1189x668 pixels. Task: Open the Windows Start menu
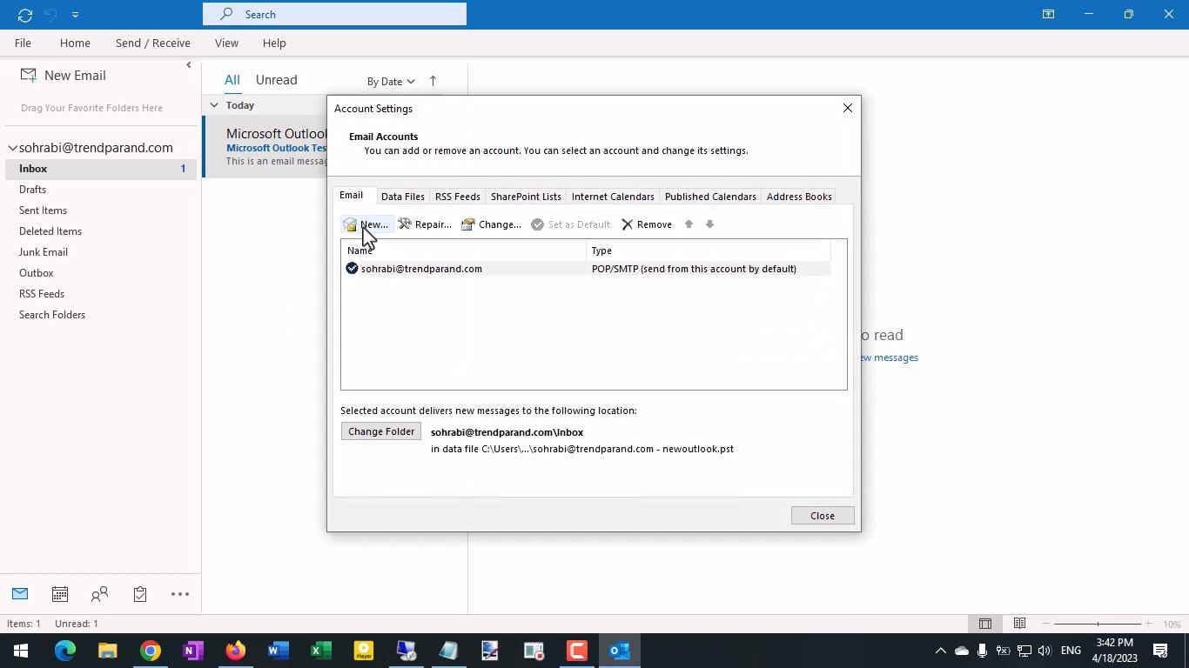point(20,650)
